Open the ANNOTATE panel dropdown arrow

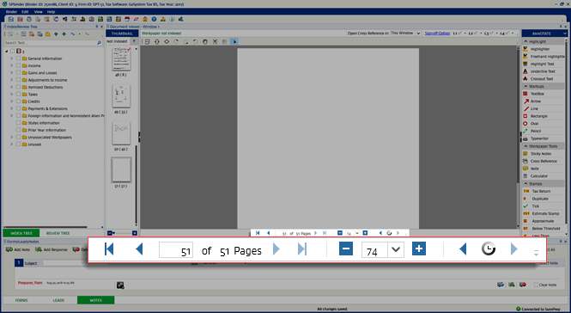(564, 34)
